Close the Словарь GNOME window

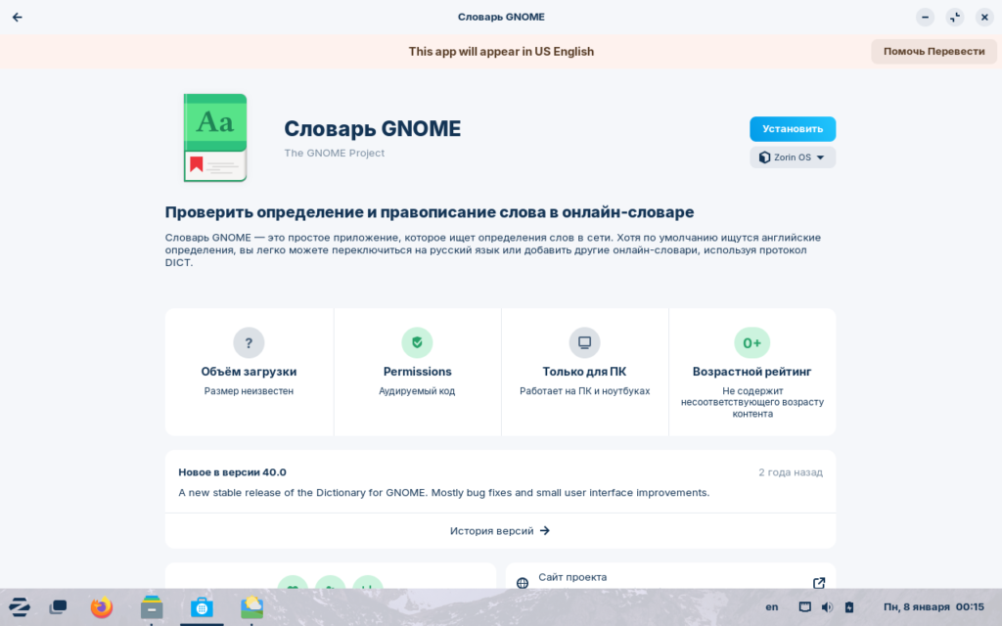984,18
